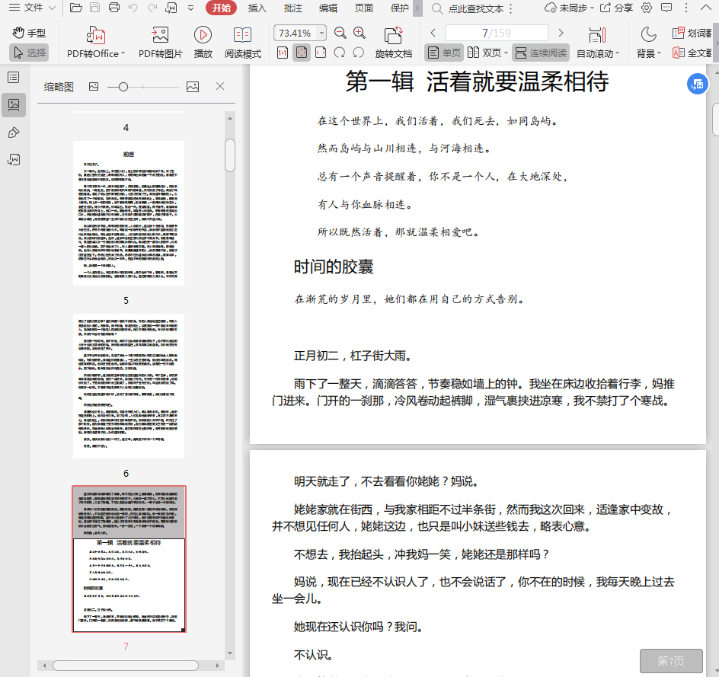This screenshot has width=719, height=677.
Task: Click the zoom out magnifier icon
Action: pyautogui.click(x=340, y=33)
